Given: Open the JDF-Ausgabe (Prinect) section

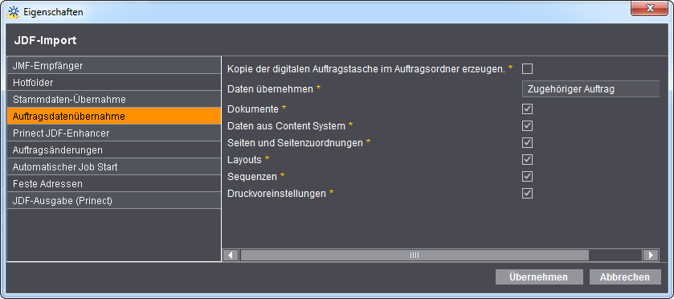Looking at the screenshot, I should [x=114, y=201].
